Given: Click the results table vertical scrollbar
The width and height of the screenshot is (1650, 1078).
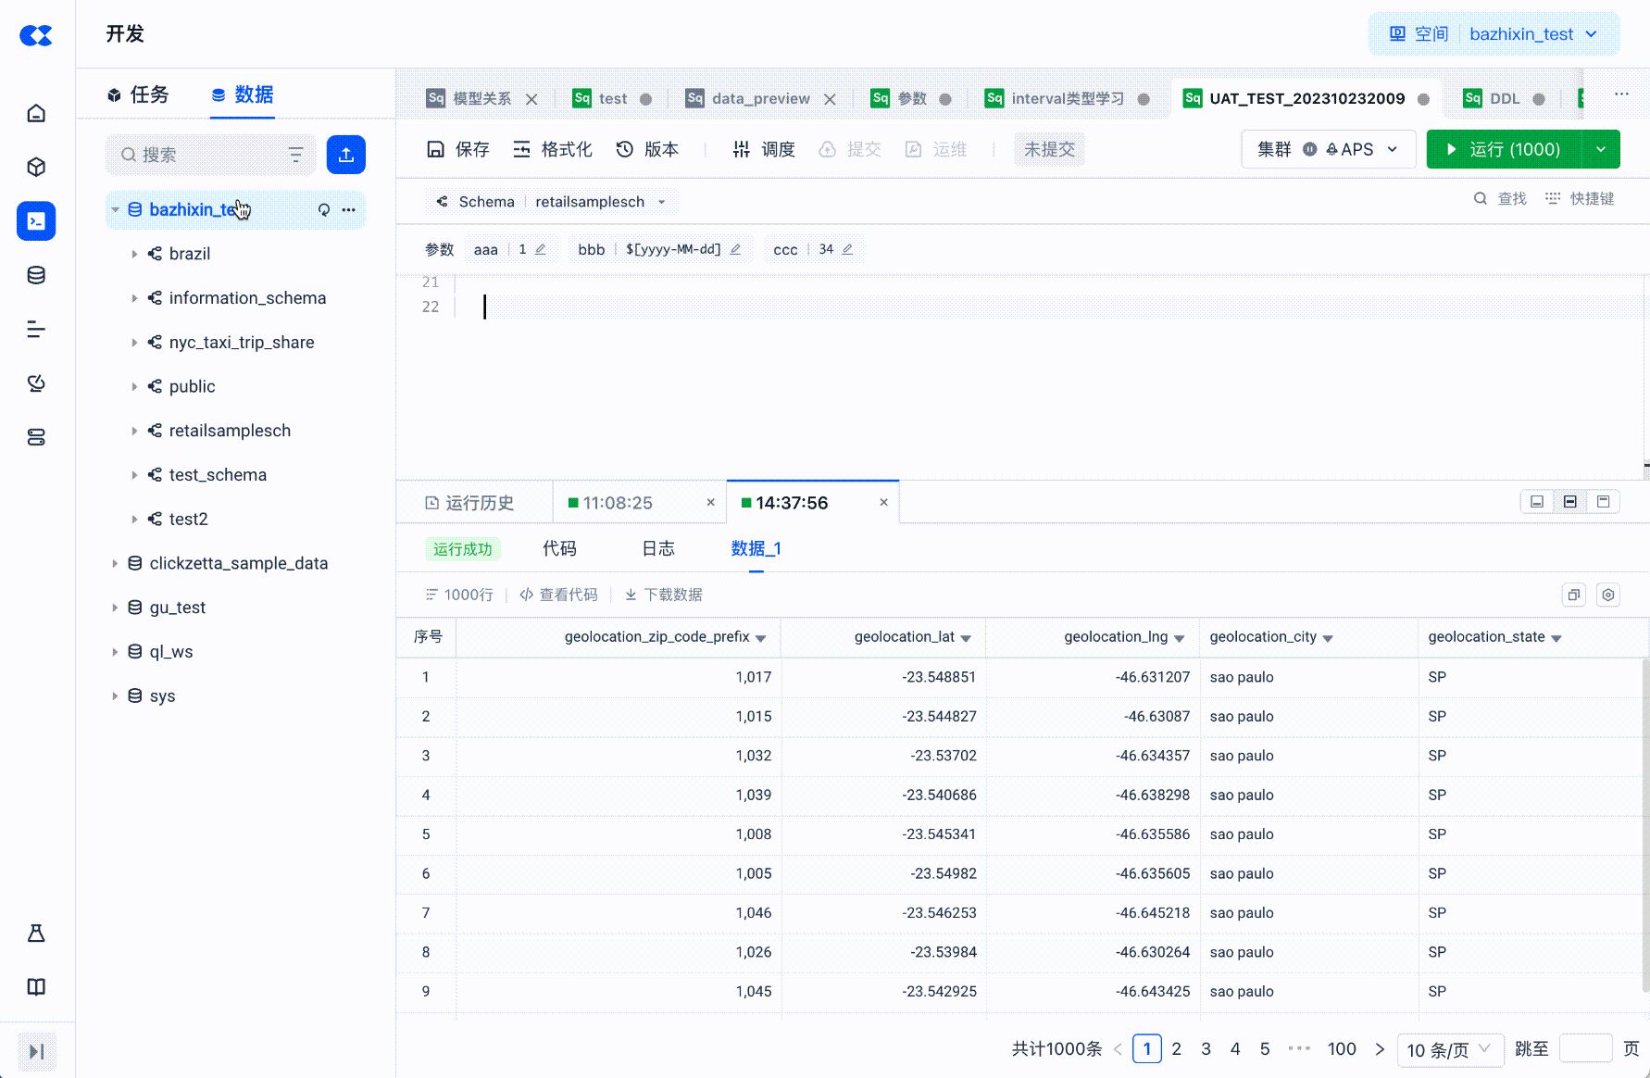Looking at the screenshot, I should pyautogui.click(x=1644, y=824).
